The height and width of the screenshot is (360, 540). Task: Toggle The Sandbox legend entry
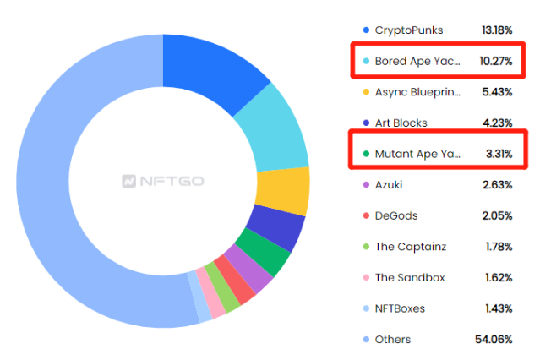point(410,277)
